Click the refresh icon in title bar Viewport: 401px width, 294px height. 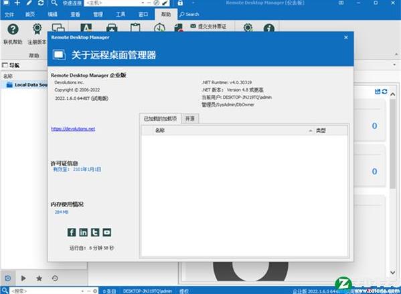(41, 3)
